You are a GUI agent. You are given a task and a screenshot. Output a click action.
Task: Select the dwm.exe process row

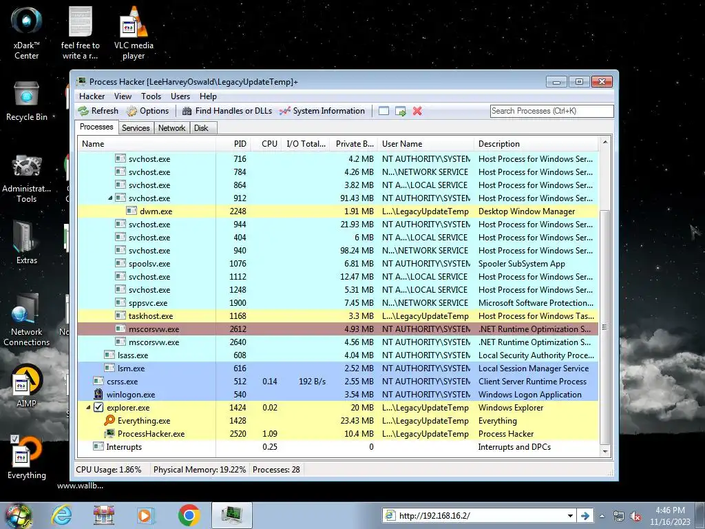pyautogui.click(x=337, y=211)
